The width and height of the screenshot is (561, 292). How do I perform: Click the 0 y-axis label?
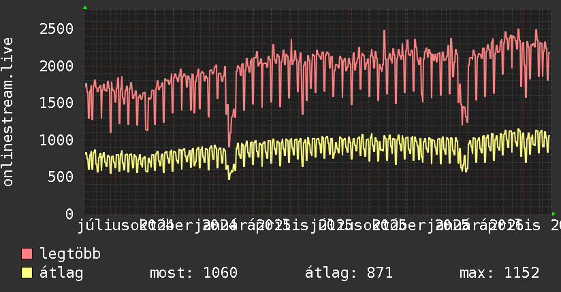[x=69, y=214]
